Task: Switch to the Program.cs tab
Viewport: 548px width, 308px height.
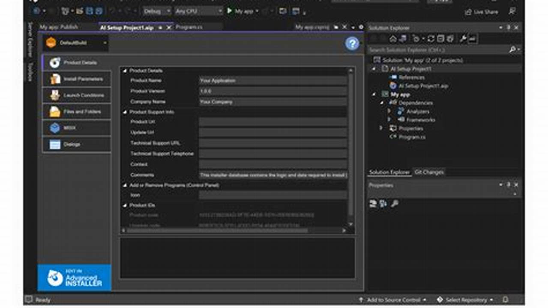Action: tap(189, 27)
